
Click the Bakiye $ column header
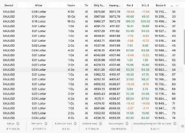pos(161,5)
